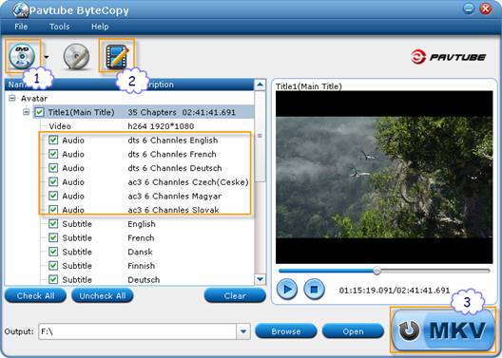502x358 pixels.
Task: Uncheck the French subtitle checkbox
Action: 53,237
